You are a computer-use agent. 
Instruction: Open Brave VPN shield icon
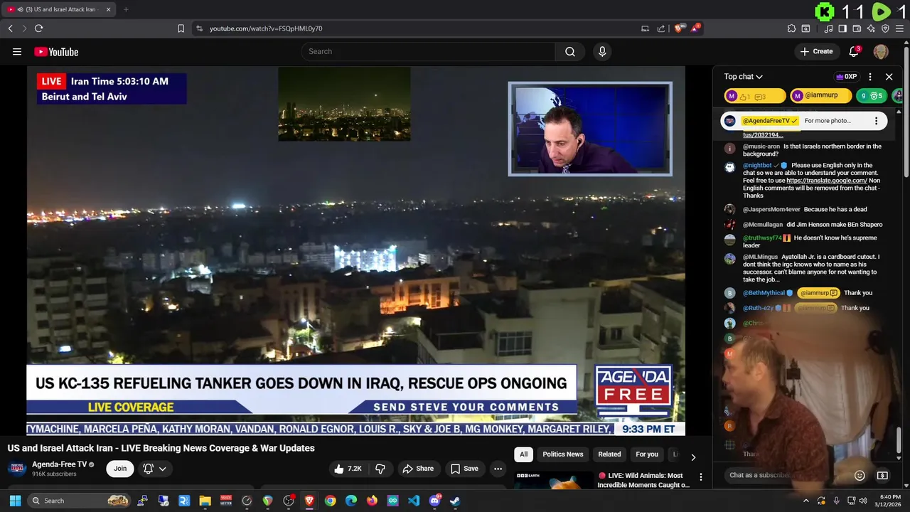coord(885,28)
